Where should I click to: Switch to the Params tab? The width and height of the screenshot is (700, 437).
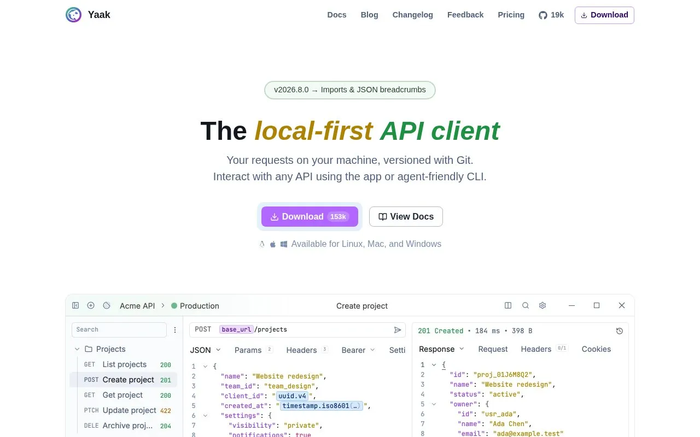(254, 350)
